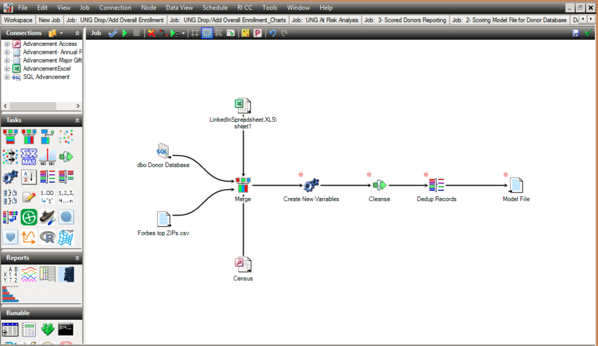Expand the Advancement Access connection
598x346 pixels.
7,44
